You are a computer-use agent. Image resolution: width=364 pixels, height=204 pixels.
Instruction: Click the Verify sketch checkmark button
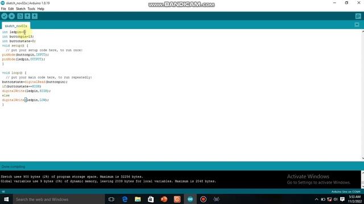coord(5,16)
